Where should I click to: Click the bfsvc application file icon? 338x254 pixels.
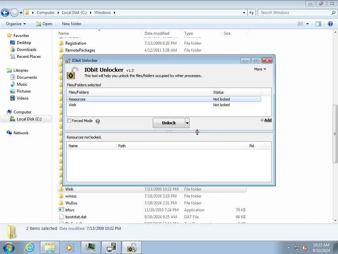point(61,210)
